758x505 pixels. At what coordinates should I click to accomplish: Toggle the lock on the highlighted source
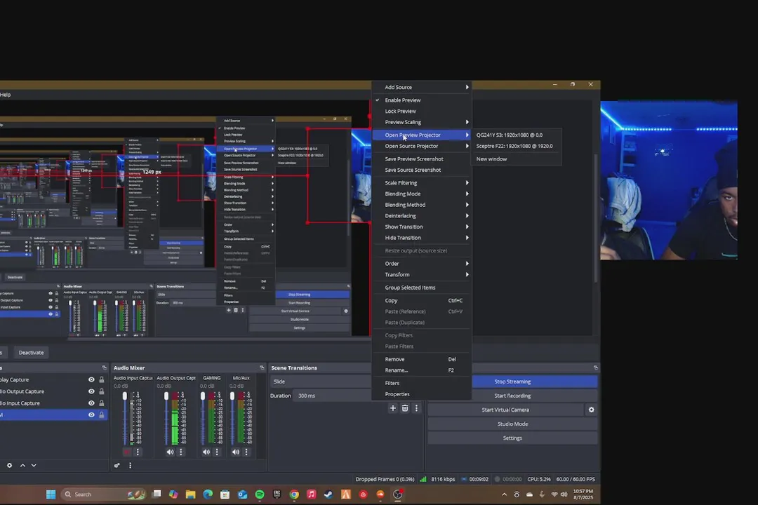[x=102, y=415]
